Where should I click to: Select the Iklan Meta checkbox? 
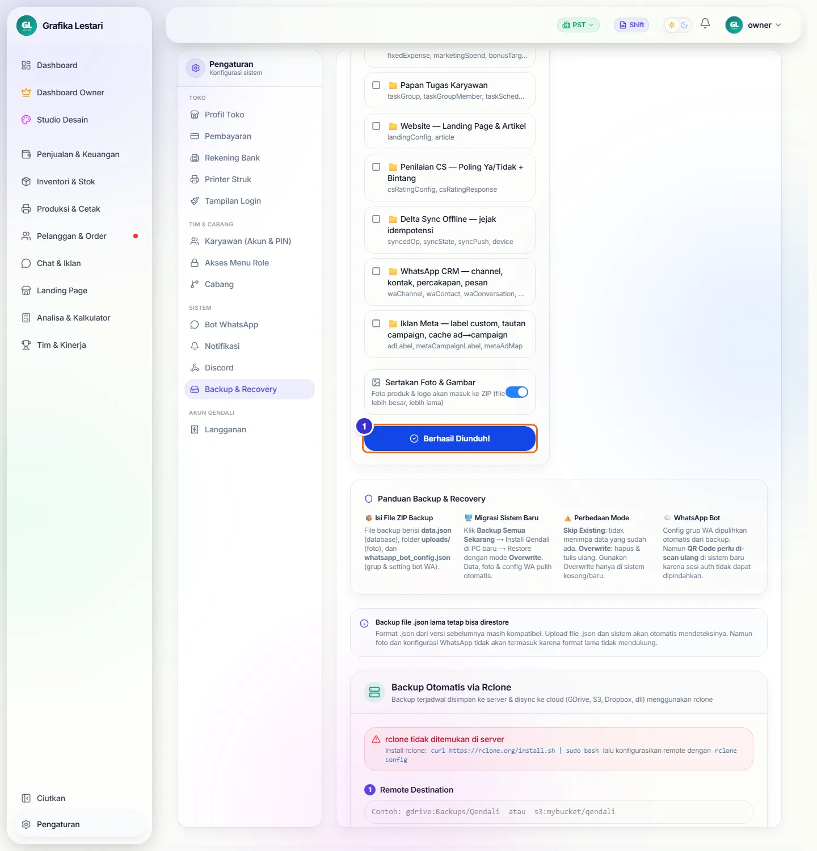pyautogui.click(x=376, y=323)
